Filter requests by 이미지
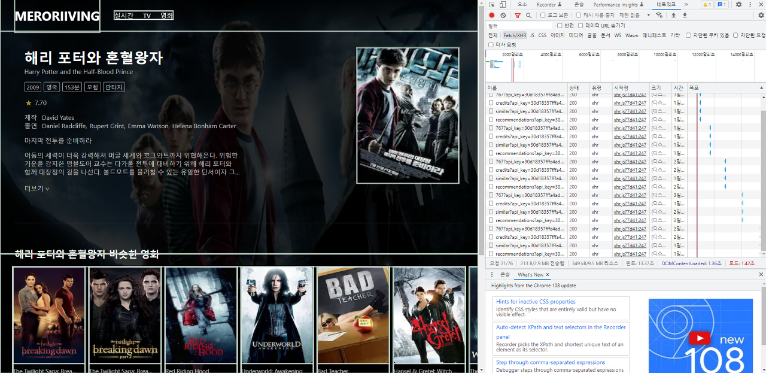 click(557, 35)
